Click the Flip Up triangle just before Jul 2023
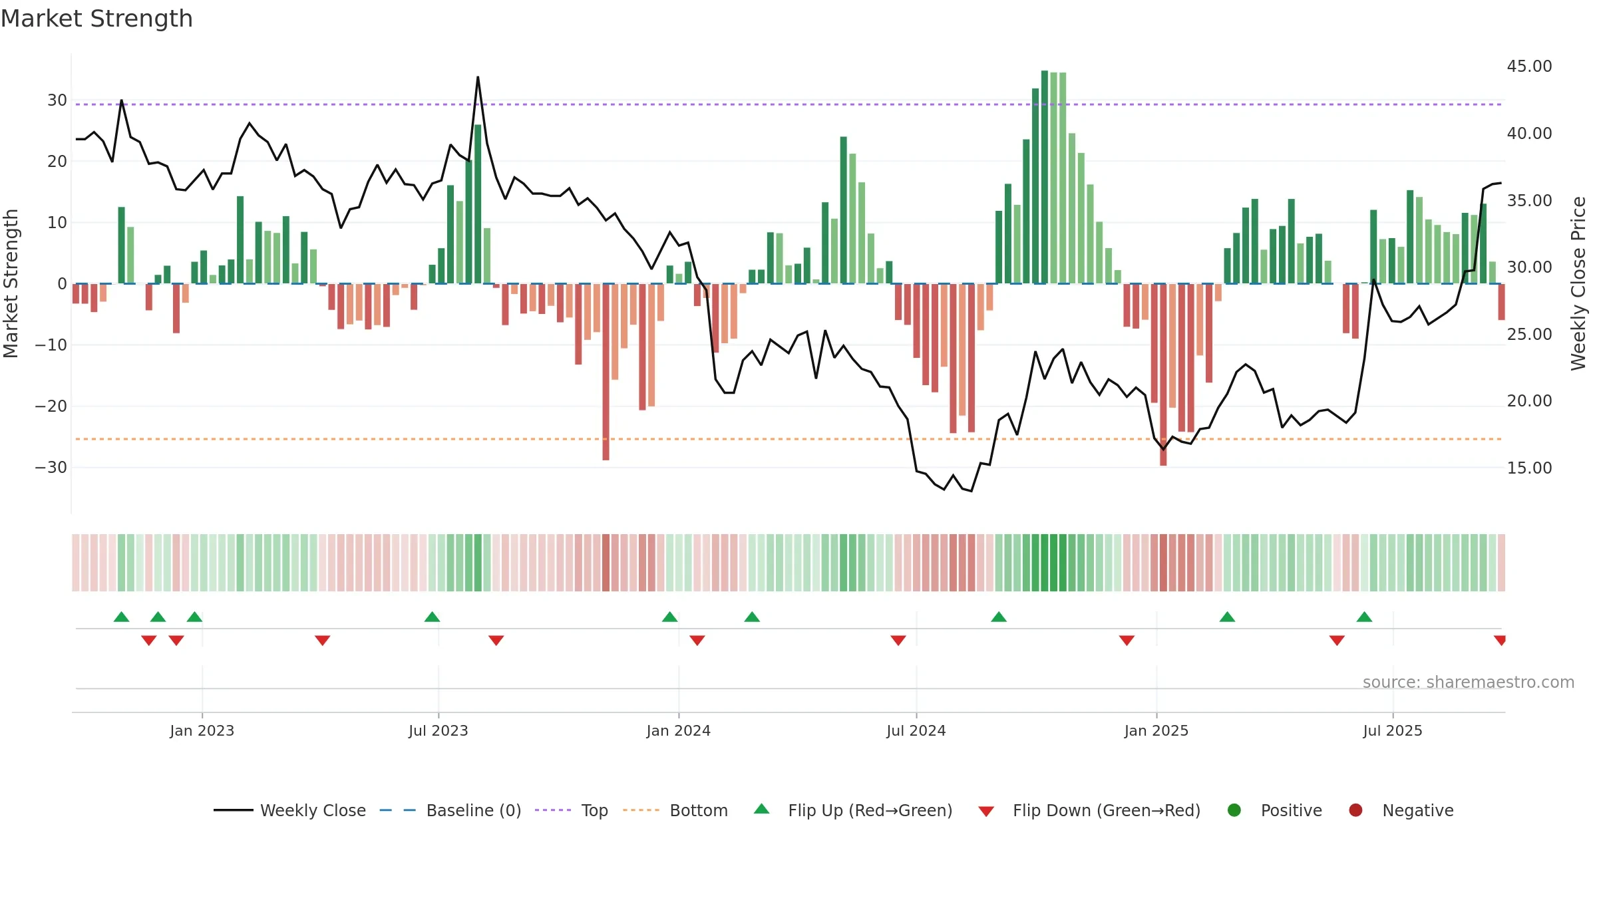The height and width of the screenshot is (898, 1597). click(432, 617)
